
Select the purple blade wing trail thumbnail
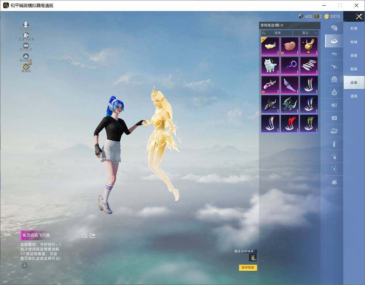290,85
